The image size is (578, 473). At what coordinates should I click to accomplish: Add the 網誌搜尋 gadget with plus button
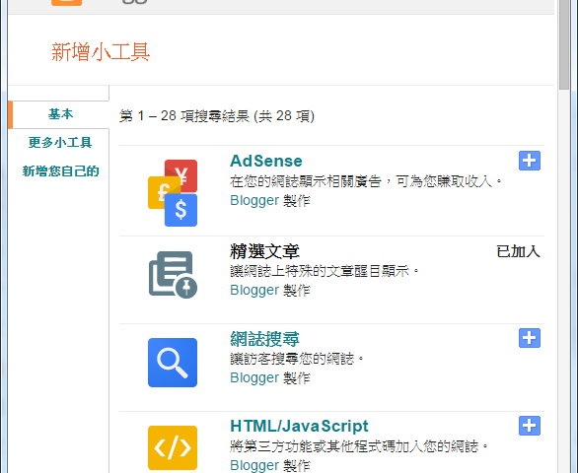(x=530, y=338)
